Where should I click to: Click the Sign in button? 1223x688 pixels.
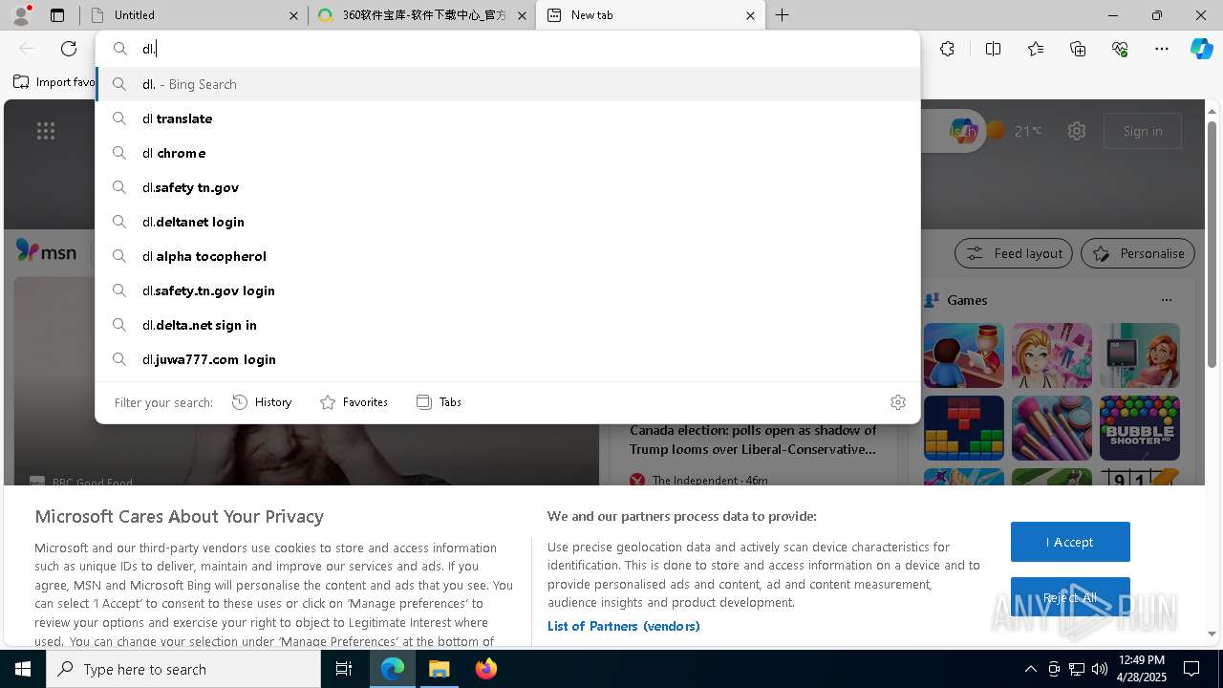[x=1143, y=131]
